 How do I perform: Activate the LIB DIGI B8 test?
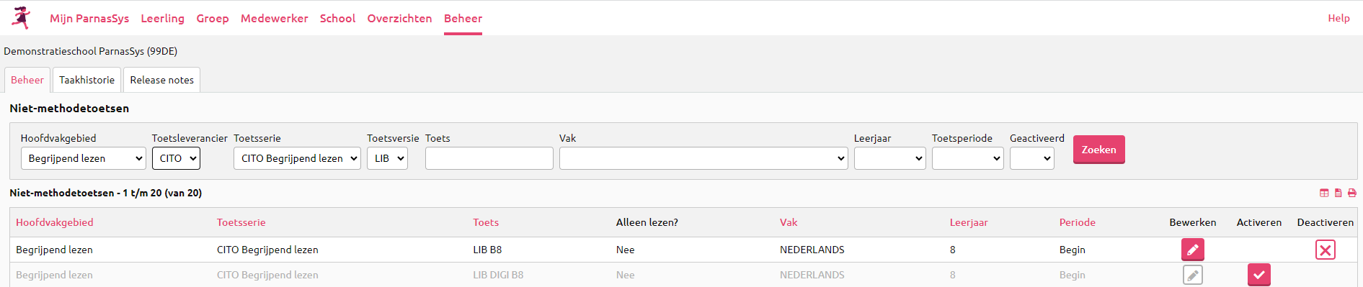[x=1259, y=275]
